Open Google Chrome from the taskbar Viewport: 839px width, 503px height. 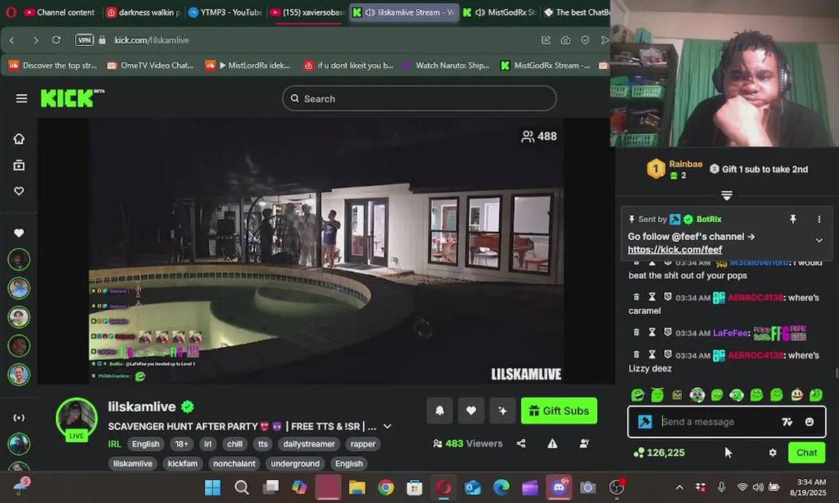click(386, 487)
